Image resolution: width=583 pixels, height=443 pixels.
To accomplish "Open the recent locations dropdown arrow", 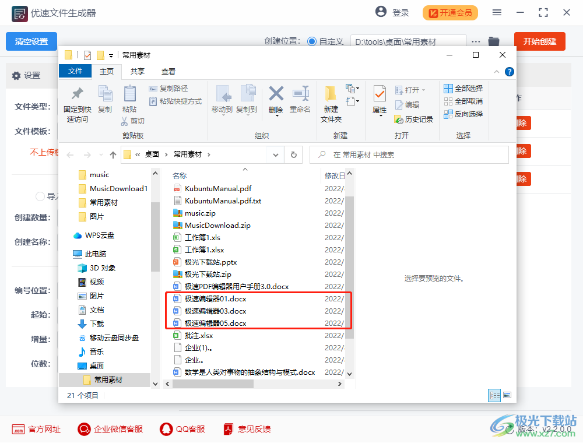I will [101, 154].
